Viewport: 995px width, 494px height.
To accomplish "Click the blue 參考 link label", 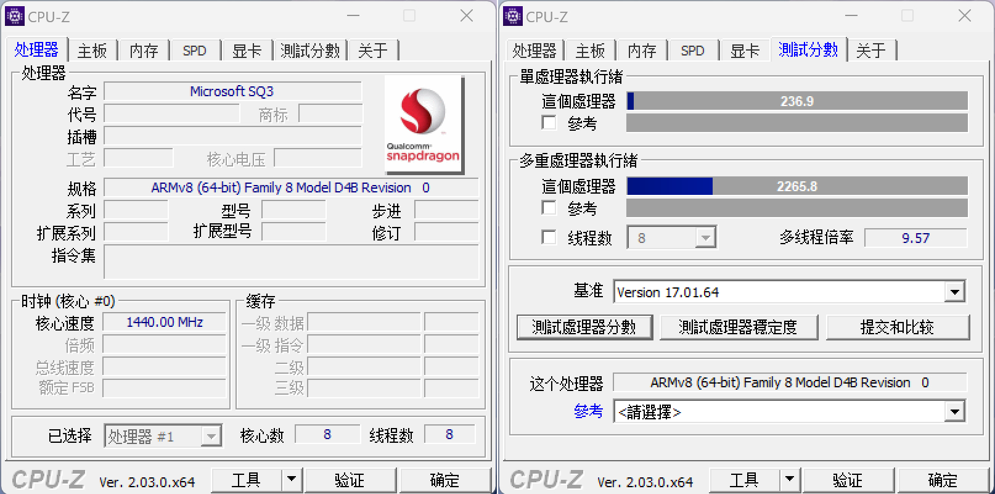I will (x=588, y=411).
